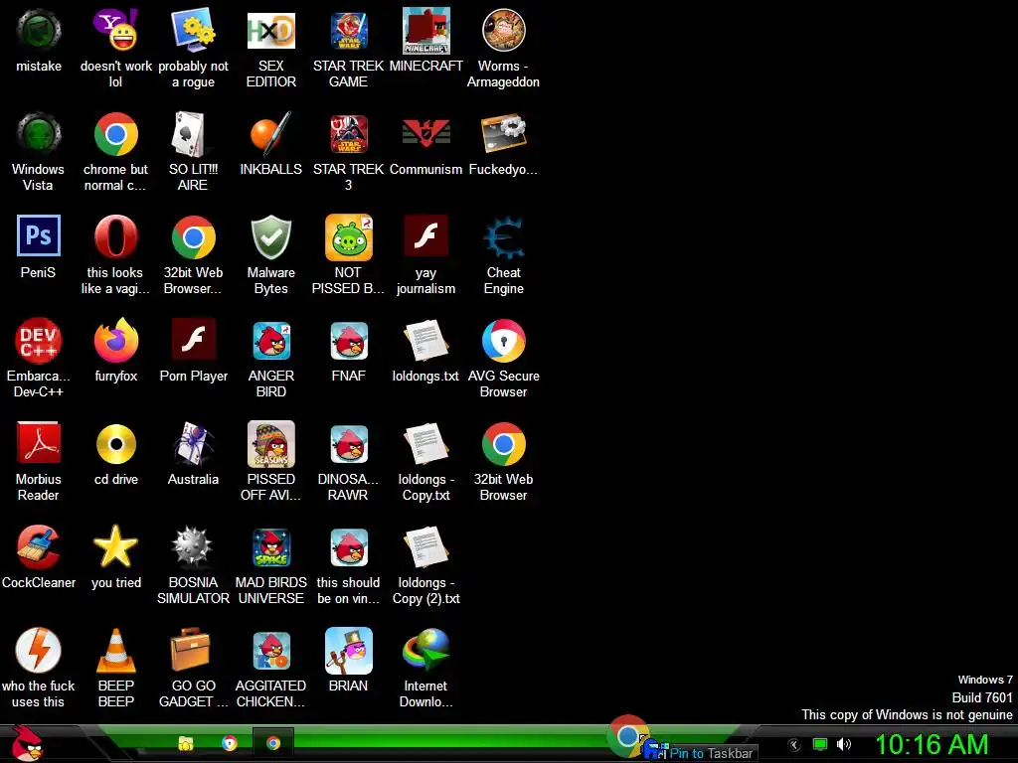Select the CockCleaner CCleaner icon

[39, 547]
